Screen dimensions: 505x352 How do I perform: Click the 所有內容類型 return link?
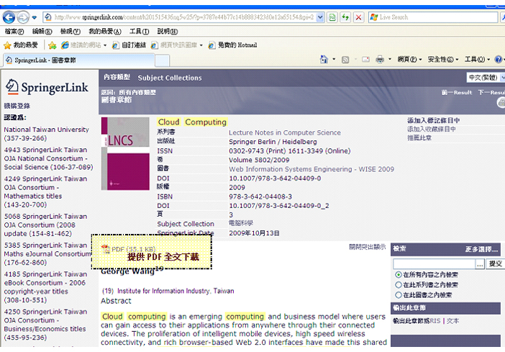click(137, 93)
